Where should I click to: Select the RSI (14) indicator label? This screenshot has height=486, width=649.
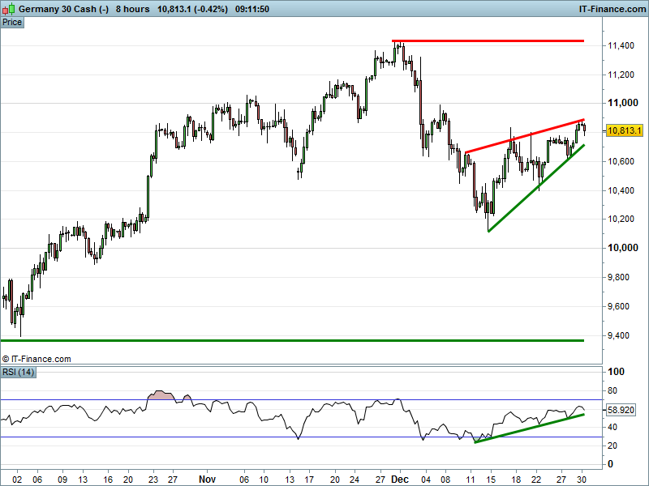(x=19, y=372)
